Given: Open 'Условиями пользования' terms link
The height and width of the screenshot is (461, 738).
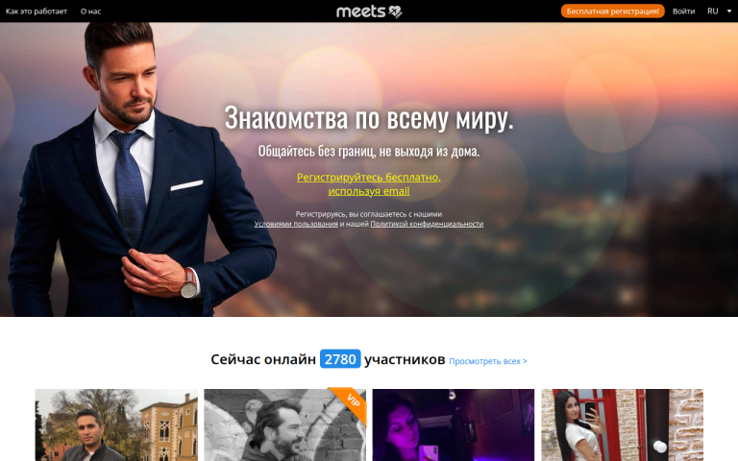Looking at the screenshot, I should click(296, 224).
